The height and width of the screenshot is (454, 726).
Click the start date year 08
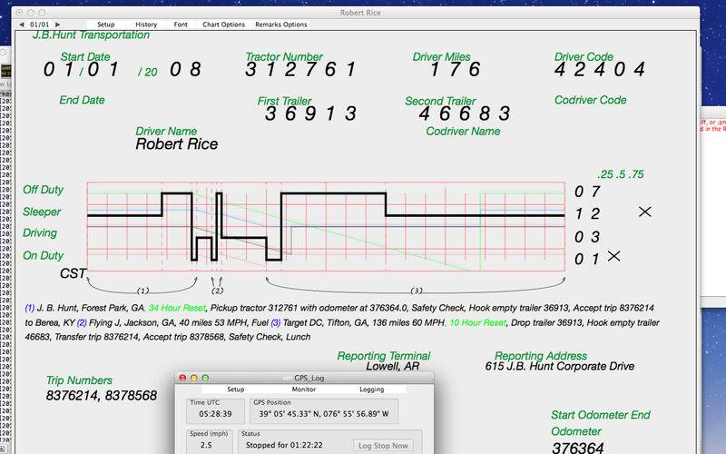186,70
